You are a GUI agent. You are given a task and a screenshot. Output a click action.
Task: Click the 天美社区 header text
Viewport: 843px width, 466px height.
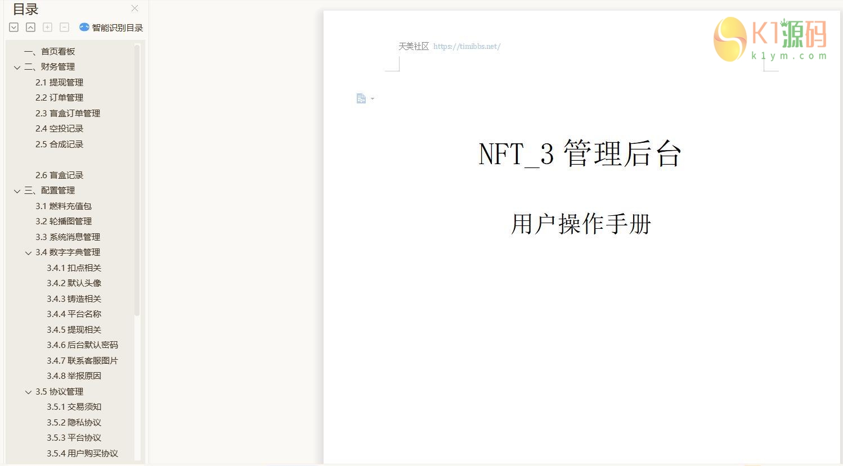click(414, 47)
